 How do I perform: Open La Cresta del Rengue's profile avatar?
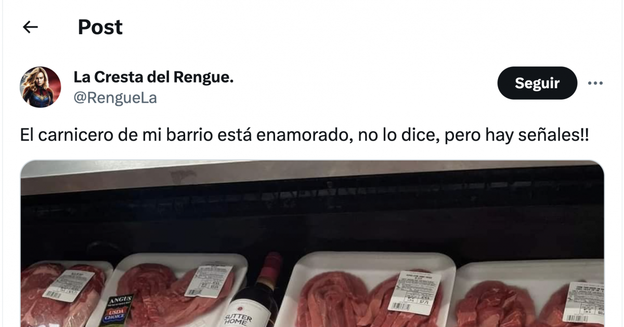[41, 87]
